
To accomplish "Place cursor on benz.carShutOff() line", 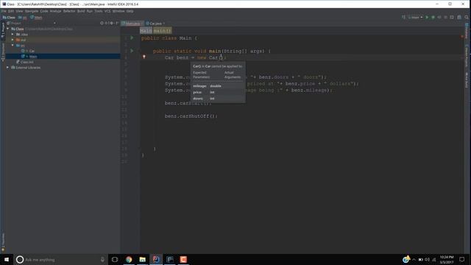I will (x=191, y=116).
